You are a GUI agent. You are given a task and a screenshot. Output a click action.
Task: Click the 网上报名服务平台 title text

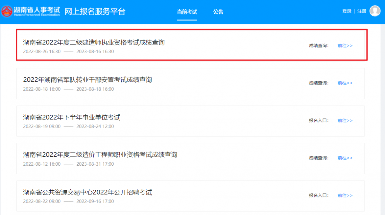(x=95, y=12)
